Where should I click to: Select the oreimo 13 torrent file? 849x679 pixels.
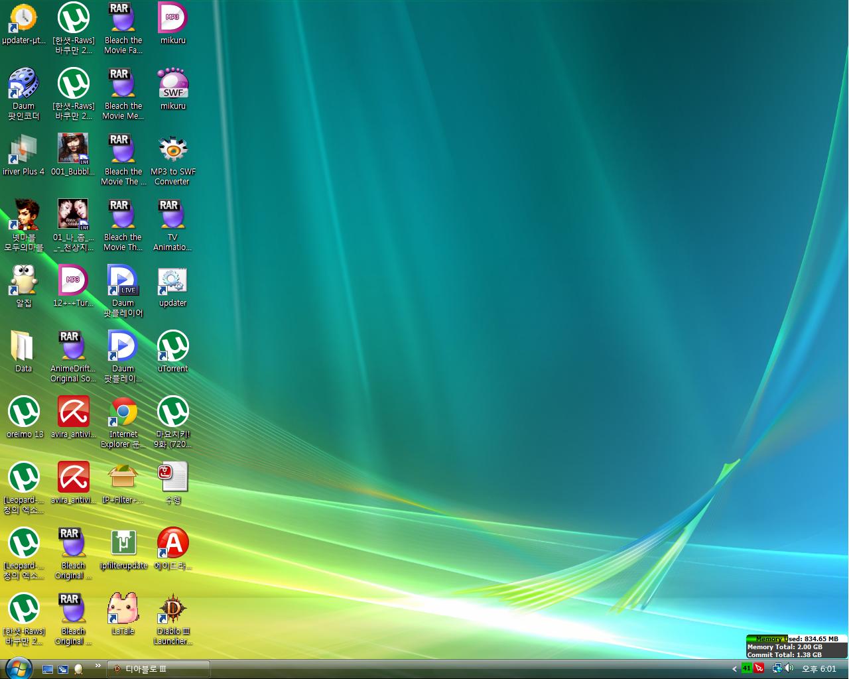coord(24,413)
